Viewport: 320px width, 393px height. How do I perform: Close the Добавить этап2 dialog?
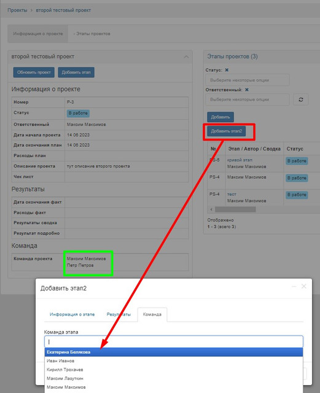303,286
